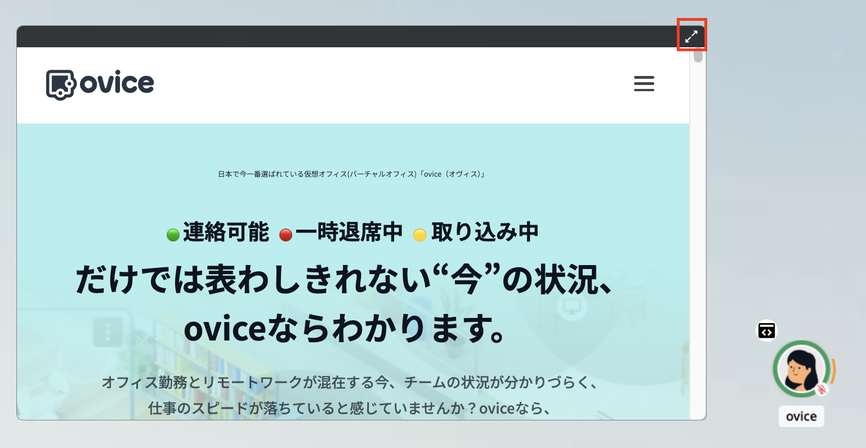Viewport: 866px width, 448px height.
Task: Expand the embedded window to fullscreen
Action: coord(691,37)
